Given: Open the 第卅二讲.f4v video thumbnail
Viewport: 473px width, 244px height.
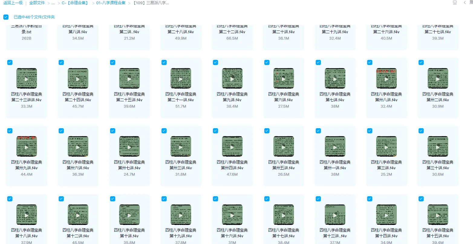Looking at the screenshot, I should click(438, 78).
